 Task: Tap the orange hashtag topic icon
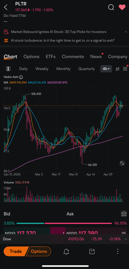[6, 41]
